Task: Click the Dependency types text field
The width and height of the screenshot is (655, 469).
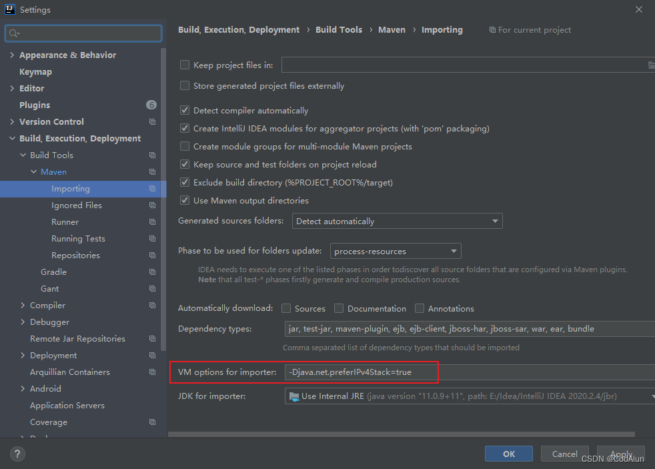Action: pos(470,329)
